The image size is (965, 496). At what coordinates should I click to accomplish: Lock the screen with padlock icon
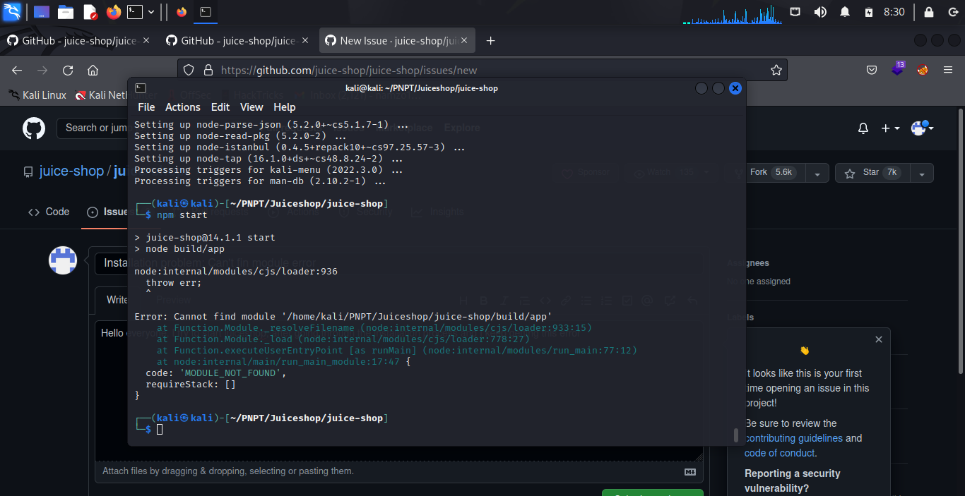(929, 12)
